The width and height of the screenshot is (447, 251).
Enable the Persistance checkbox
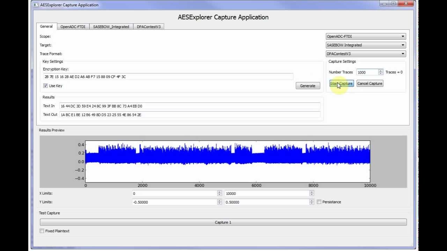click(x=319, y=202)
